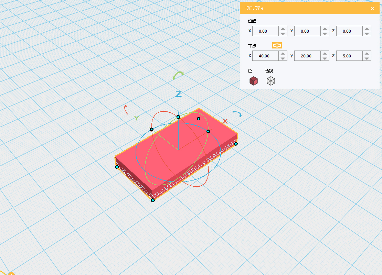This screenshot has height=275, width=382.
Task: Click the orange plus button at bottom-left
Action: click(11, 274)
